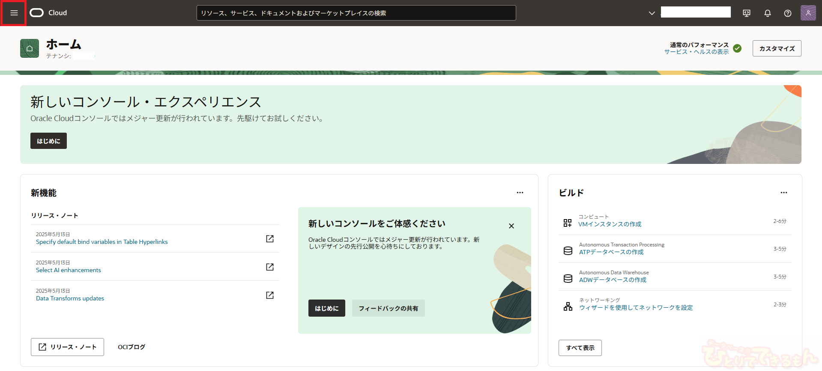
Task: Open ウィザードを使用してネットワークを設定 link
Action: tap(636, 308)
